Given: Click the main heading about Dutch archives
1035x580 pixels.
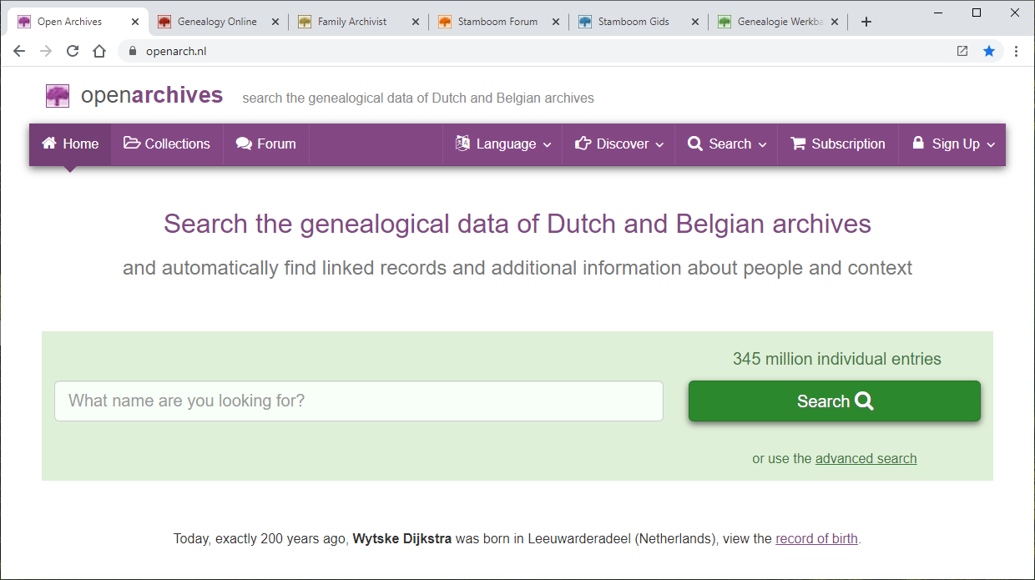Looking at the screenshot, I should coord(517,224).
